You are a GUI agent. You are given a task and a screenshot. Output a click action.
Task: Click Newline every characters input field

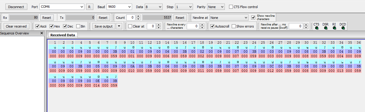(193, 26)
